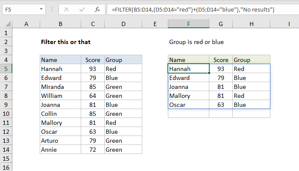Click the Name header in column F
Viewport: 299px width, 171px height.
pos(188,60)
